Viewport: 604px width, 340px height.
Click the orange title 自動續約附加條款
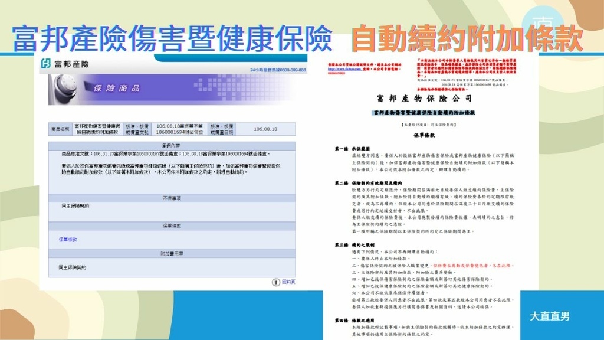pos(467,38)
